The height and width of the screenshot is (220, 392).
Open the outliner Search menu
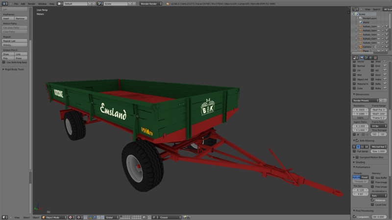coord(376,9)
